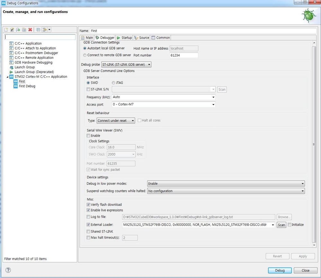Screen dimensions: 321x278
Task: Toggle the External Loader checkbox
Action: pos(88,225)
